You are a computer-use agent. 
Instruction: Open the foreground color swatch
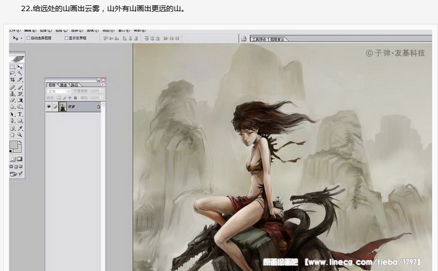(13, 145)
